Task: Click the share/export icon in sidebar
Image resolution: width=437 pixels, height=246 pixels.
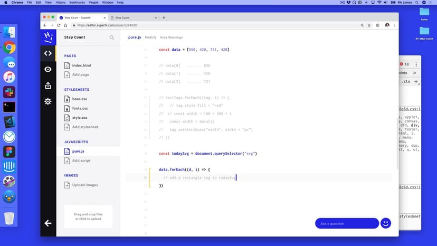Action: [48, 86]
